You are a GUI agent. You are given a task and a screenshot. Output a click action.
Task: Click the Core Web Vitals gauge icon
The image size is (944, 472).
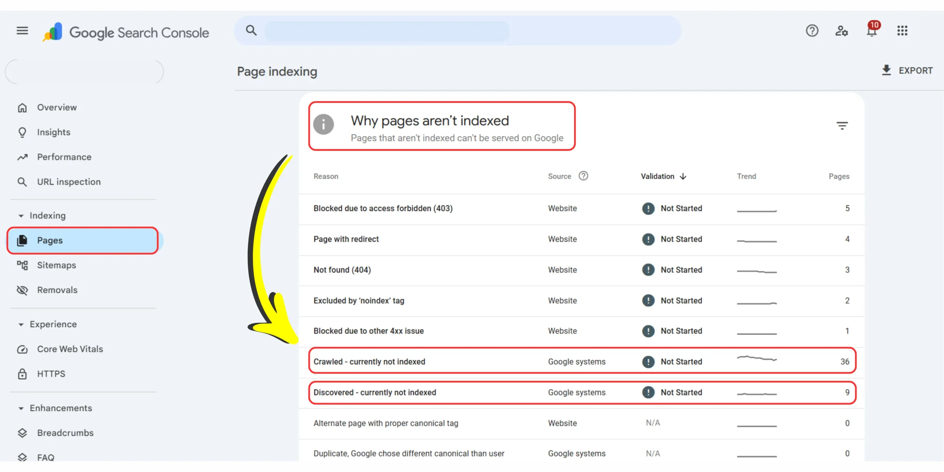click(22, 349)
